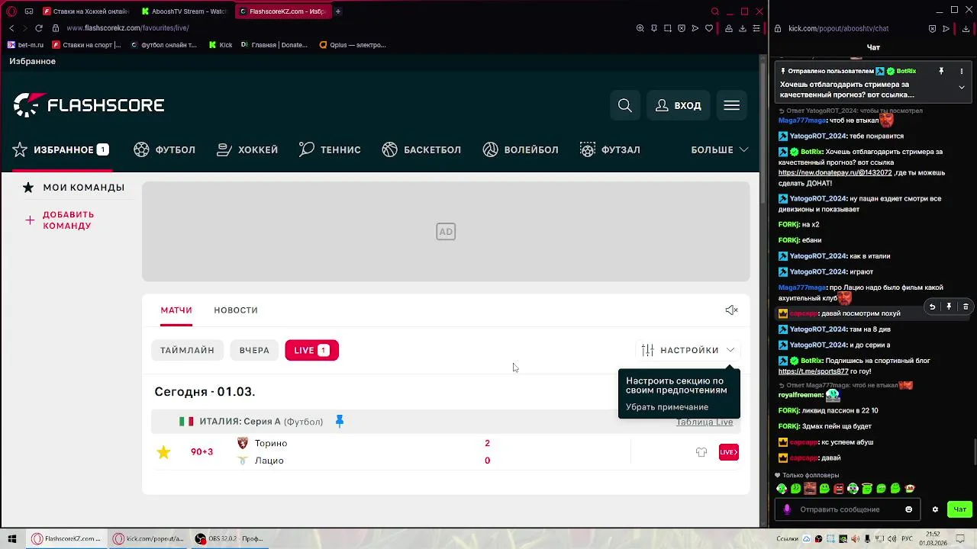Open the Windows notification center icon
This screenshot has height=549, width=977.
[962, 538]
